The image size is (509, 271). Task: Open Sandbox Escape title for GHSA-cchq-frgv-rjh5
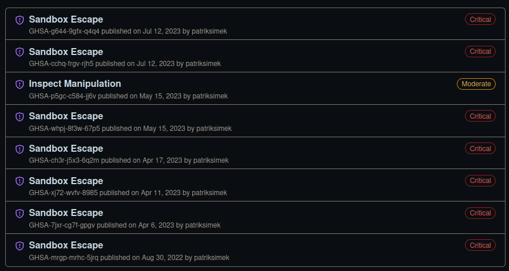click(x=66, y=52)
